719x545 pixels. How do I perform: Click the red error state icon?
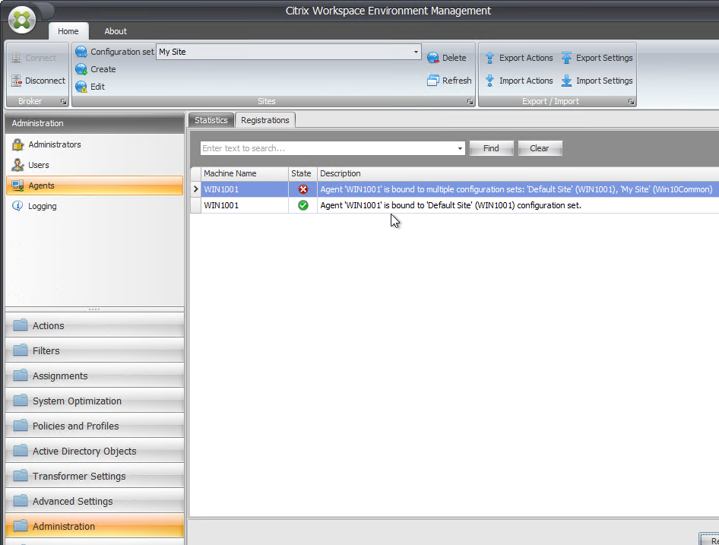(x=303, y=189)
